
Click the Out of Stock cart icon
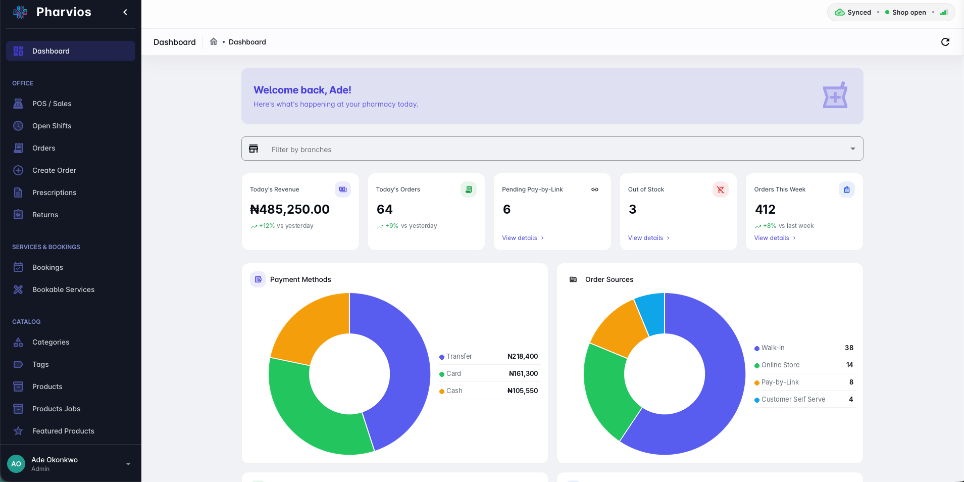click(x=721, y=189)
